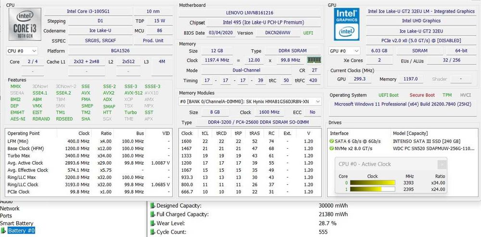Click the MMX feature label

click(x=15, y=86)
